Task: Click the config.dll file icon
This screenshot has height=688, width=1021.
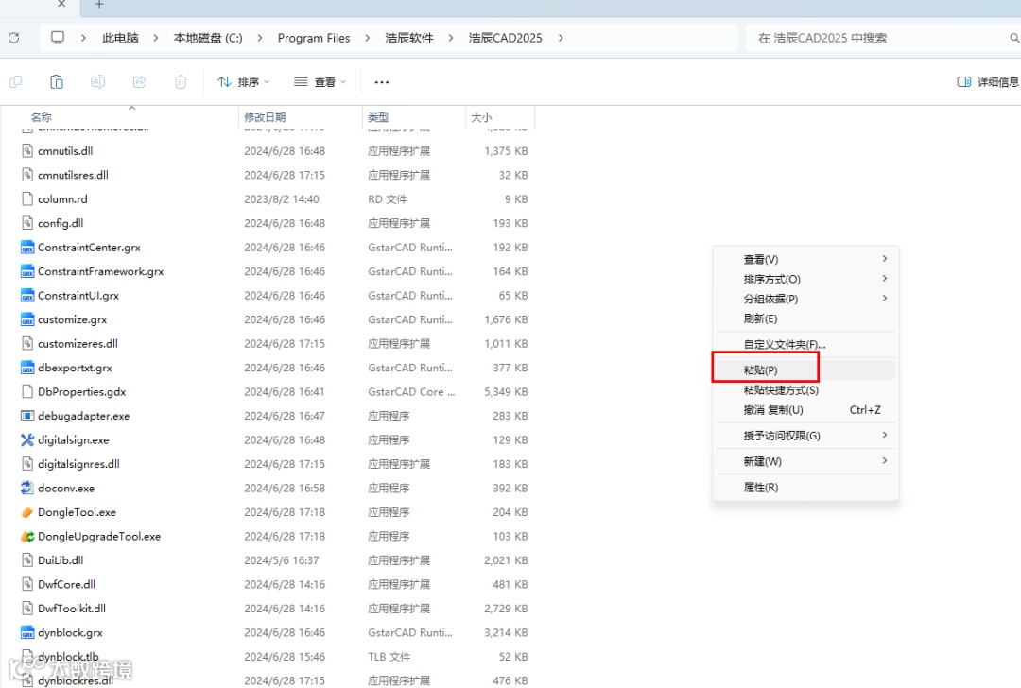Action: point(27,223)
